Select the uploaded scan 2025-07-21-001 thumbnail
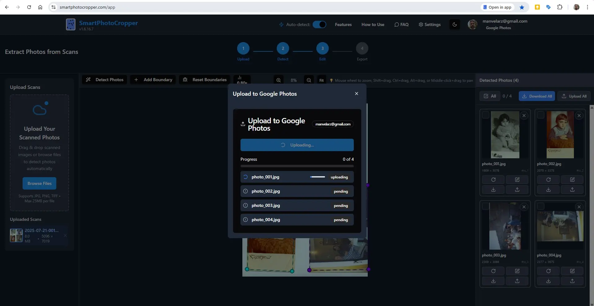This screenshot has width=594, height=306. point(16,235)
